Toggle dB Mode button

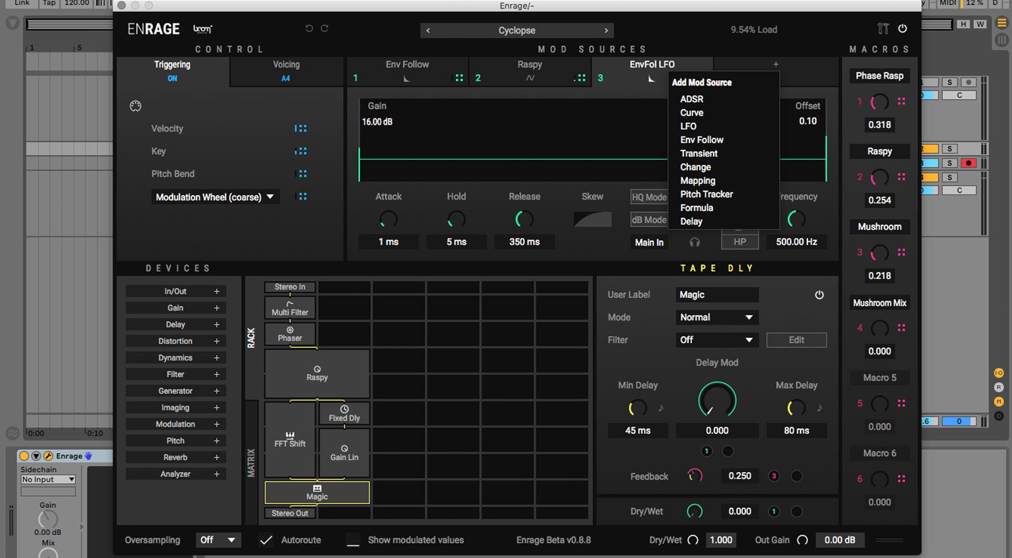pos(649,220)
